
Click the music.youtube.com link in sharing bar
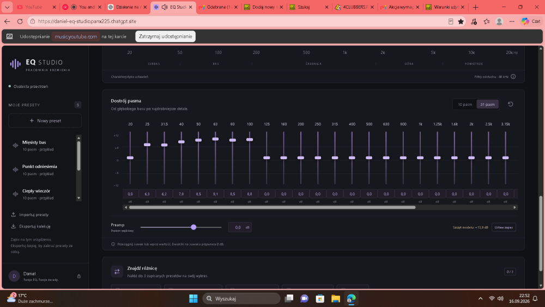76,37
